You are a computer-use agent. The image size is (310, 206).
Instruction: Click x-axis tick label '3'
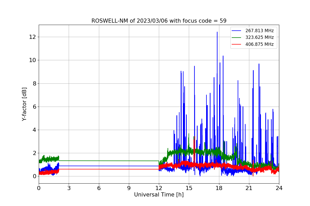click(x=69, y=188)
